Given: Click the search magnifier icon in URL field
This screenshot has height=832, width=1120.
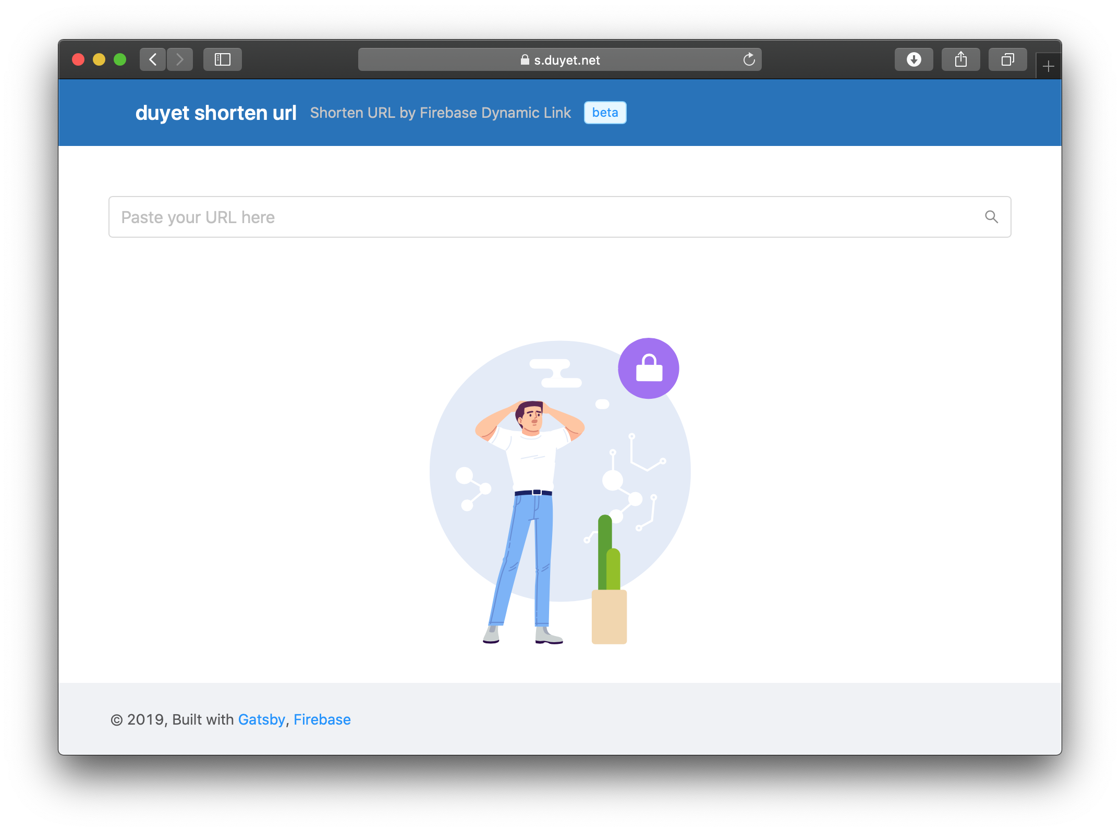Looking at the screenshot, I should [x=991, y=217].
